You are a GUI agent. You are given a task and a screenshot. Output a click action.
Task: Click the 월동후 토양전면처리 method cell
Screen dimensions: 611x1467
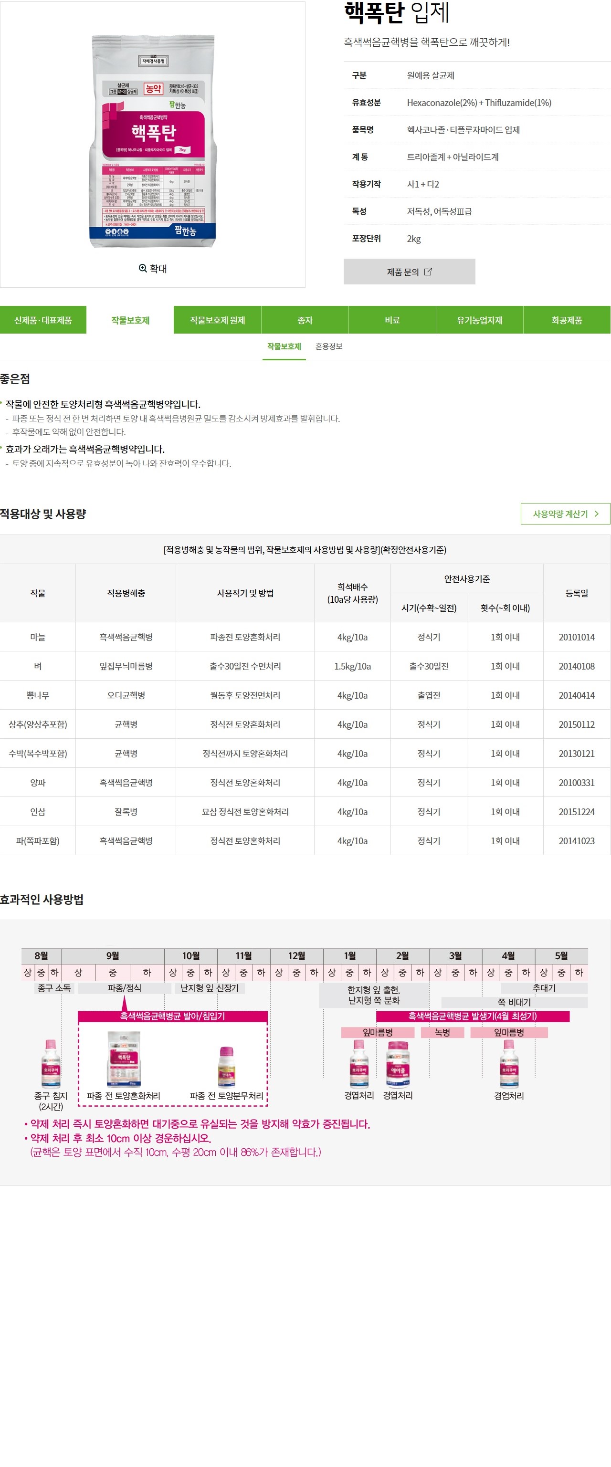pos(245,695)
